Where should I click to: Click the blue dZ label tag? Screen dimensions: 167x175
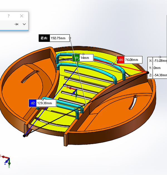coord(32,103)
